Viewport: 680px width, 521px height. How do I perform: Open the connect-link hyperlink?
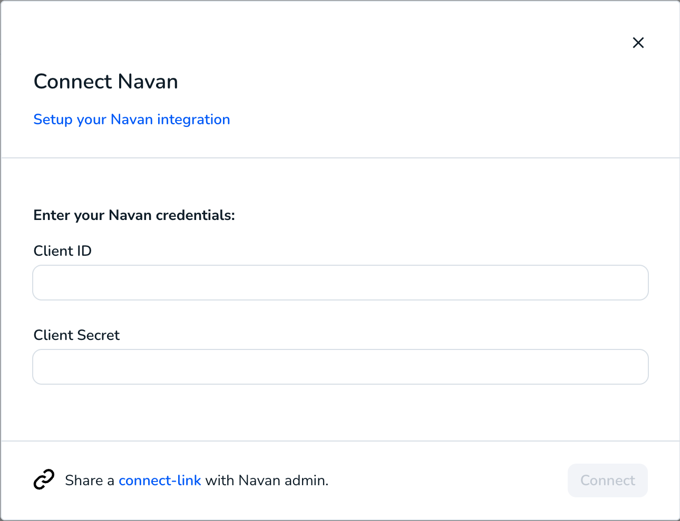[160, 480]
